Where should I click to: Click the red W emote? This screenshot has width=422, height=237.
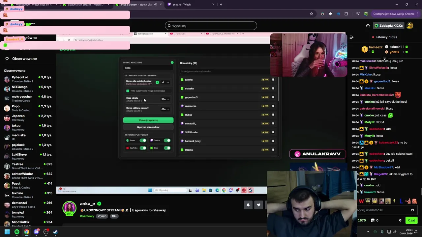click(x=361, y=201)
